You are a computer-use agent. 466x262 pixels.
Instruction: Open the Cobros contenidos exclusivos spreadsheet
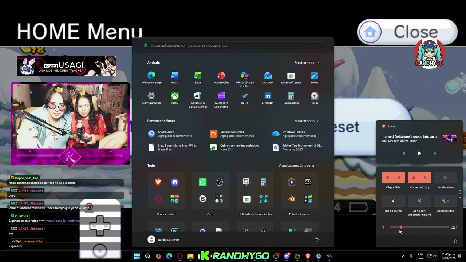[236, 147]
